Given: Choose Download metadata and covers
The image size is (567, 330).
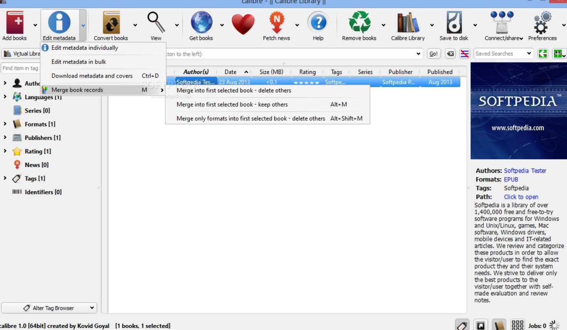Looking at the screenshot, I should 103,76.
